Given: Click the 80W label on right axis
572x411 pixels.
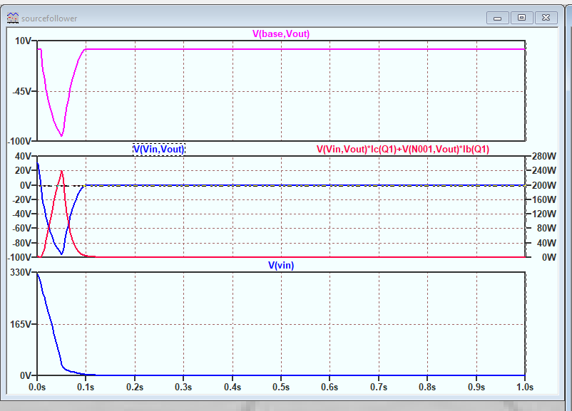Looking at the screenshot, I should tap(546, 229).
